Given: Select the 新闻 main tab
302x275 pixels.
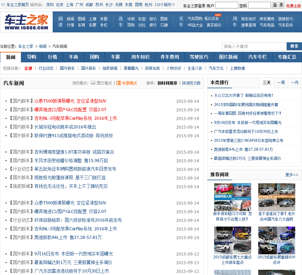Looking at the screenshot, I should [x=10, y=57].
